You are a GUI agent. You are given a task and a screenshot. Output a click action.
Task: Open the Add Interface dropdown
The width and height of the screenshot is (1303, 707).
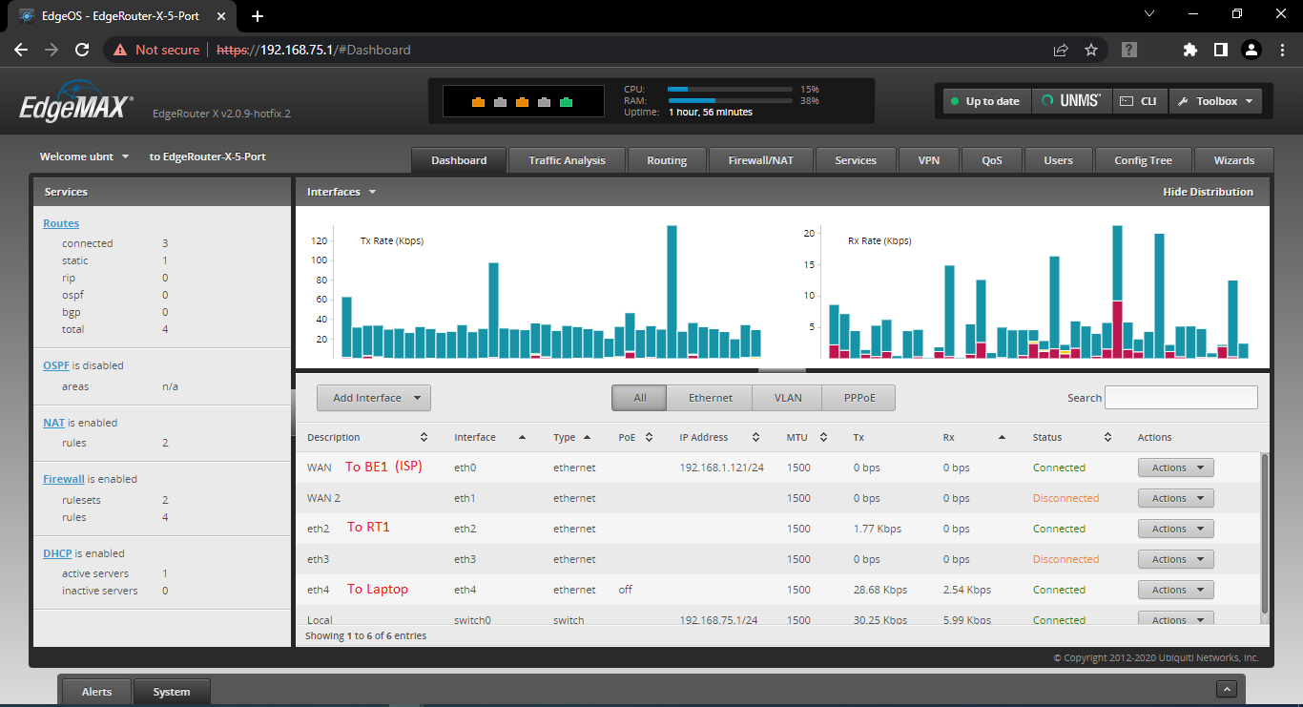pos(373,398)
